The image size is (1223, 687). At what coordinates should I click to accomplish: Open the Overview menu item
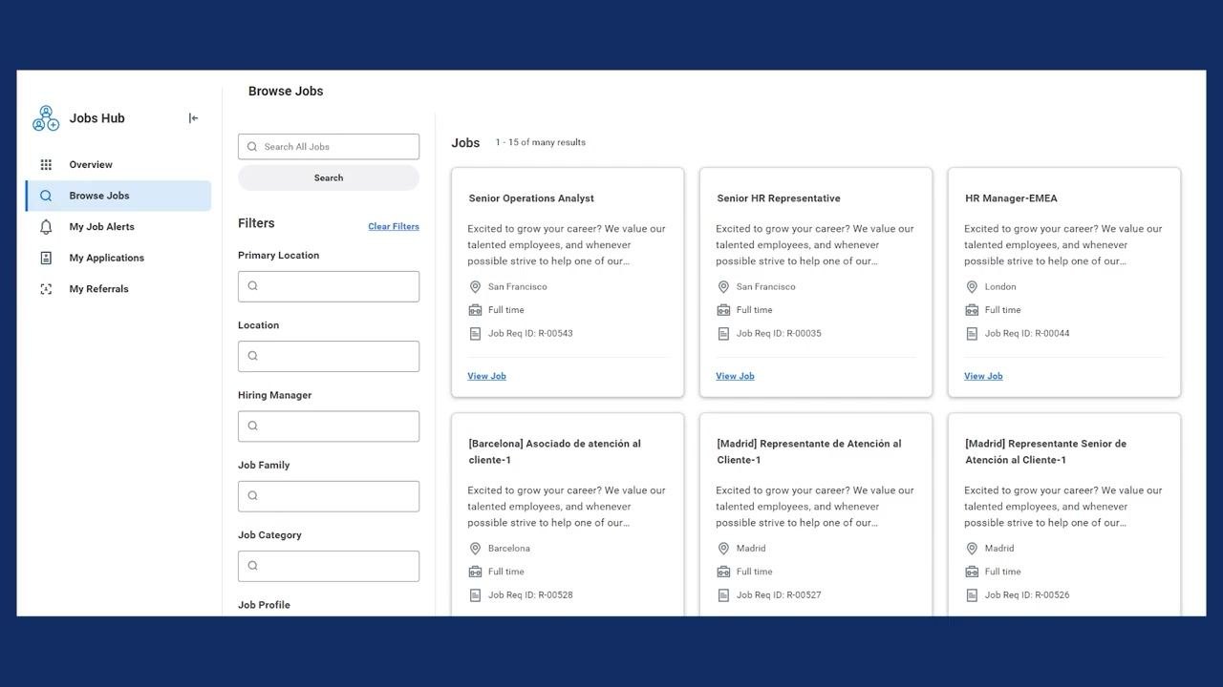pos(118,165)
